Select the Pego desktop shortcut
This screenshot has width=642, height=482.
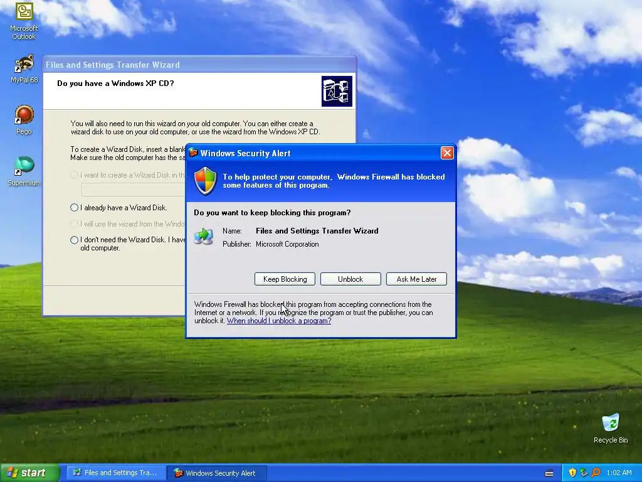(x=24, y=120)
